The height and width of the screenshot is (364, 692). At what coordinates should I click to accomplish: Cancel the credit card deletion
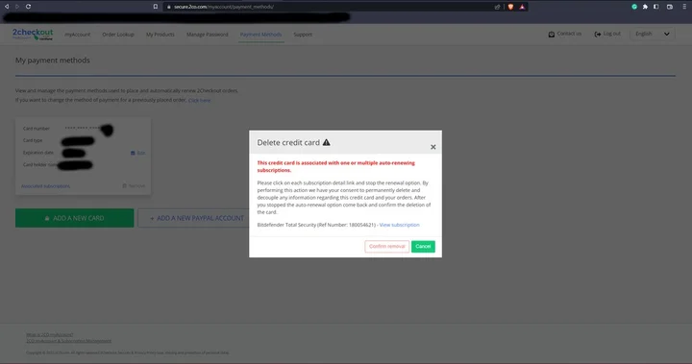423,246
